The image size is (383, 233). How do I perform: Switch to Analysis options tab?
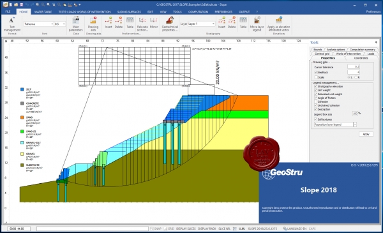(336, 50)
